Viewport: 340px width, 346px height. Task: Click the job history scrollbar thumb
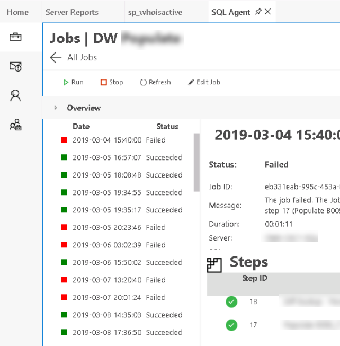[x=196, y=163]
